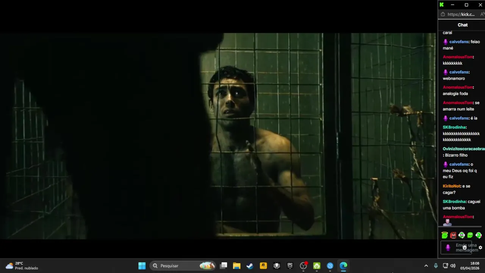Open Steam from the taskbar

click(x=250, y=266)
